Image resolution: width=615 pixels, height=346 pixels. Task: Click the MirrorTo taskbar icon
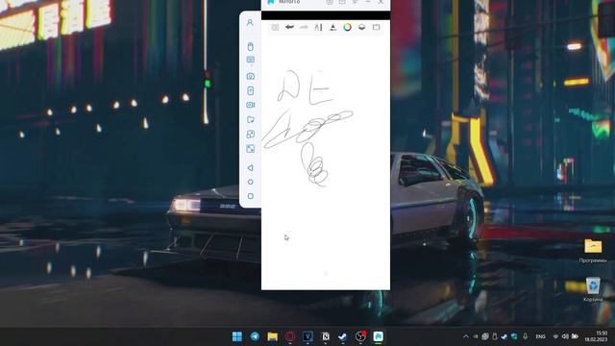(378, 336)
